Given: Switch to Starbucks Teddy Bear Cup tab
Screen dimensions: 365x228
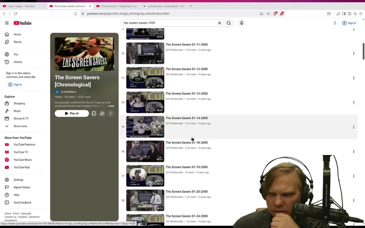Looking at the screenshot, I should (x=117, y=6).
